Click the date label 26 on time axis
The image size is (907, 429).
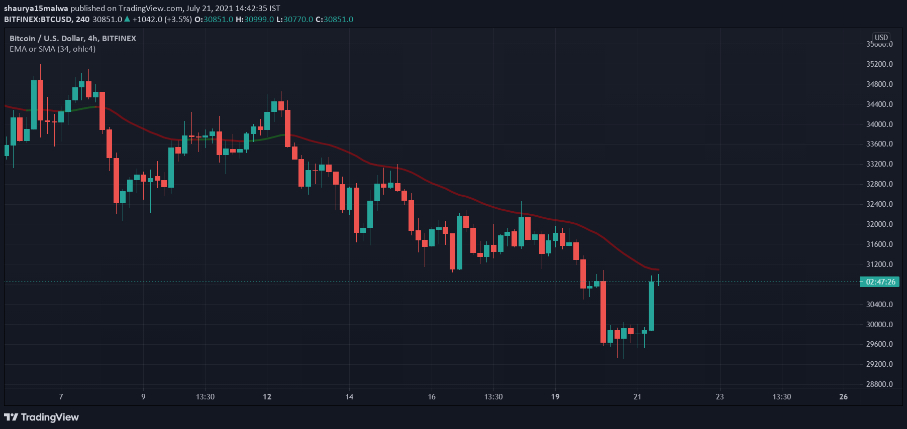coord(843,397)
